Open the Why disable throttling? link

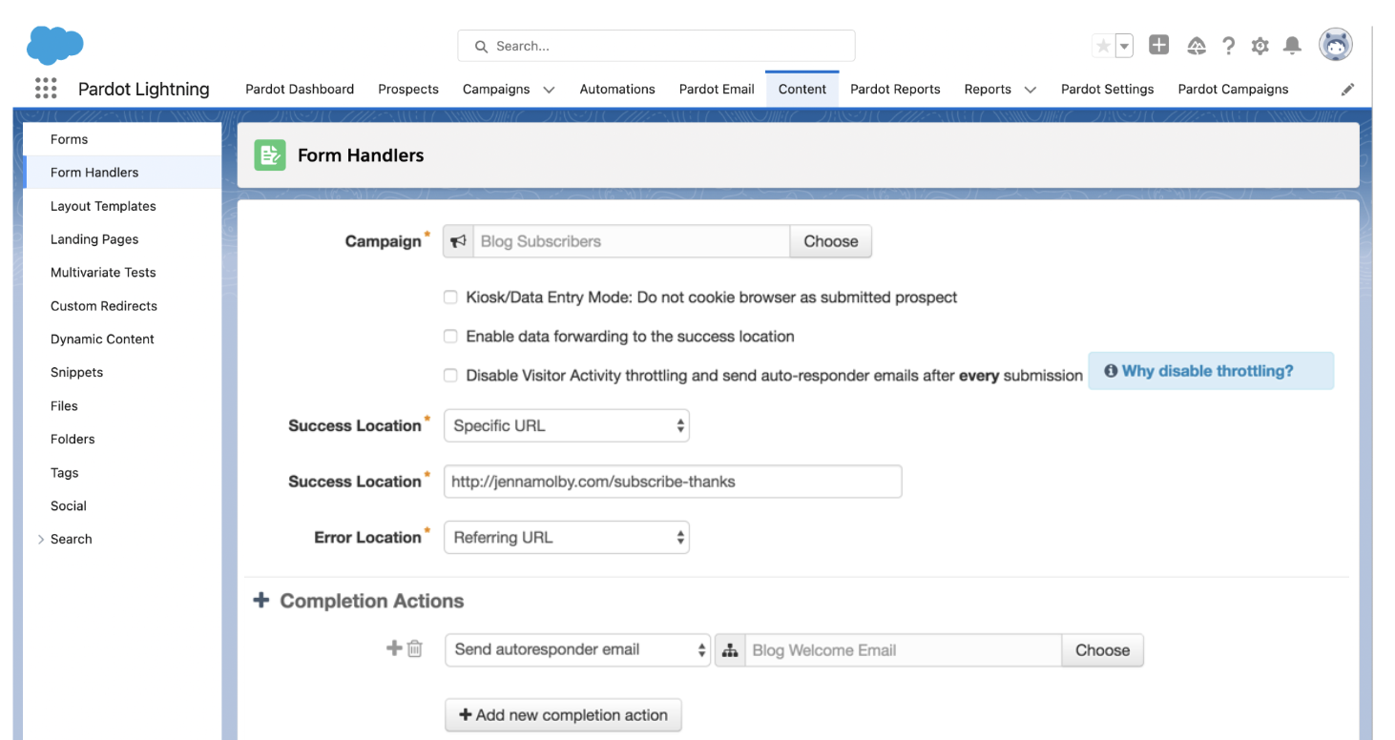pos(1207,371)
